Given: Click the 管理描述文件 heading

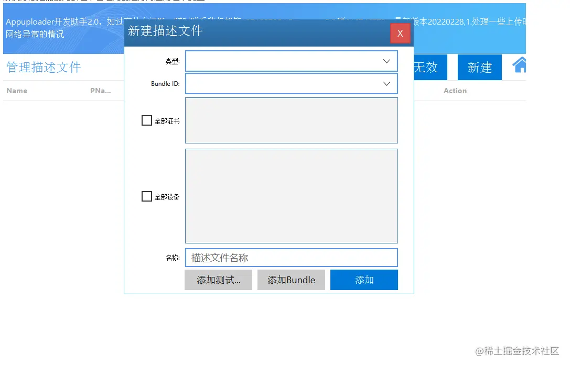Looking at the screenshot, I should click(x=42, y=67).
